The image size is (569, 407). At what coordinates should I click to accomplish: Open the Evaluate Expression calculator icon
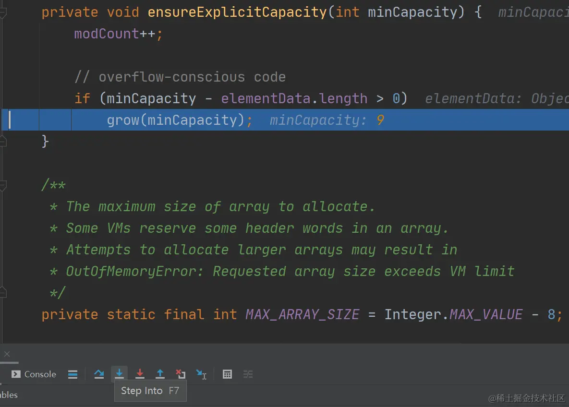click(227, 374)
